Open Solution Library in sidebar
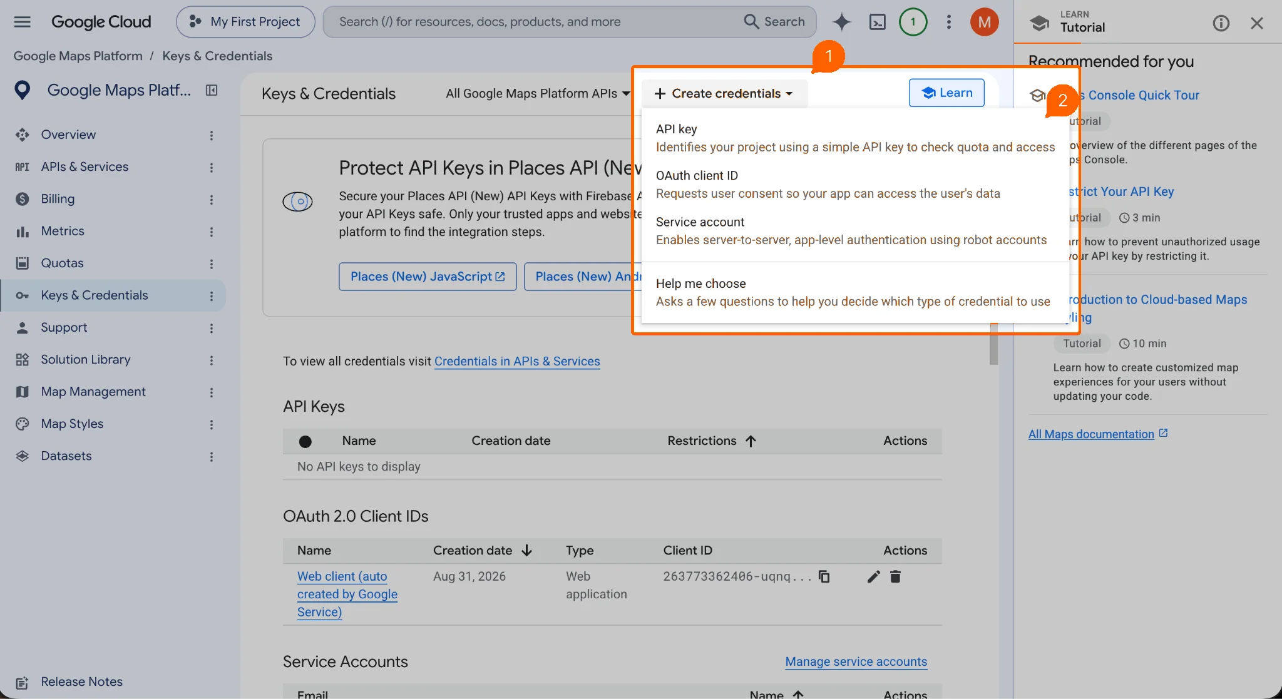 pos(86,359)
